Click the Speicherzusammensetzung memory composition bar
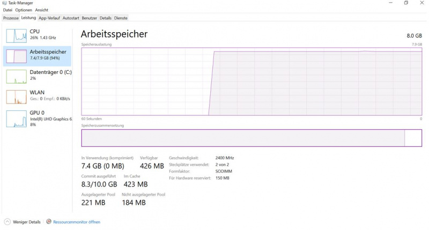The height and width of the screenshot is (230, 429). 251,138
